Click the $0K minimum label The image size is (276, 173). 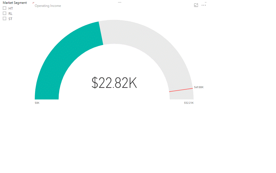click(x=37, y=103)
